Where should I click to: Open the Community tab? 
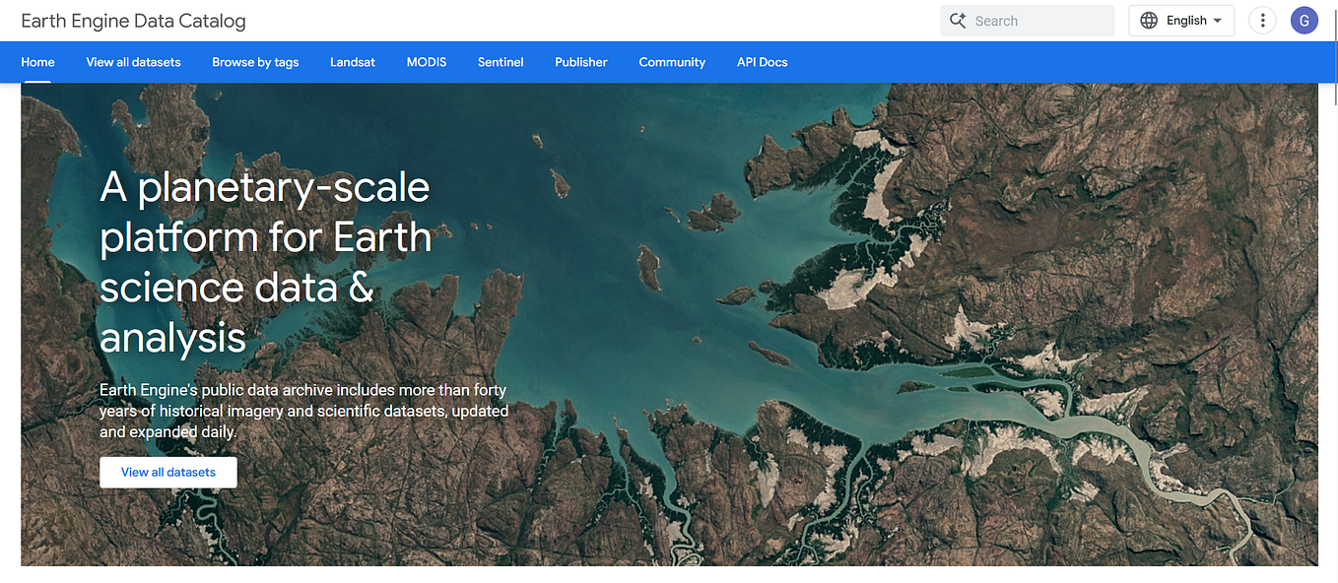pos(672,62)
